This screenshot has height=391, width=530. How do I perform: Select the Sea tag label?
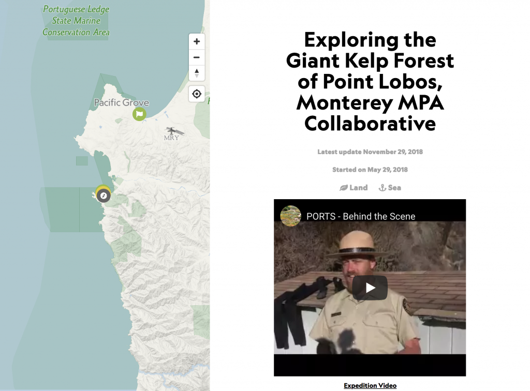tap(394, 188)
